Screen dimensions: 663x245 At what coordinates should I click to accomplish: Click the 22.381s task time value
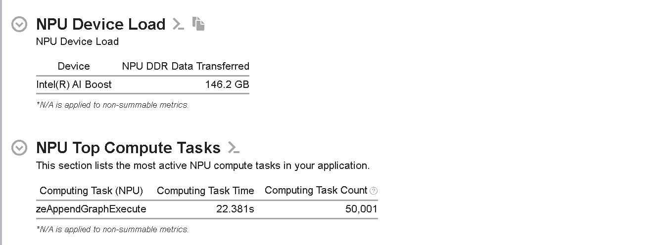point(235,209)
